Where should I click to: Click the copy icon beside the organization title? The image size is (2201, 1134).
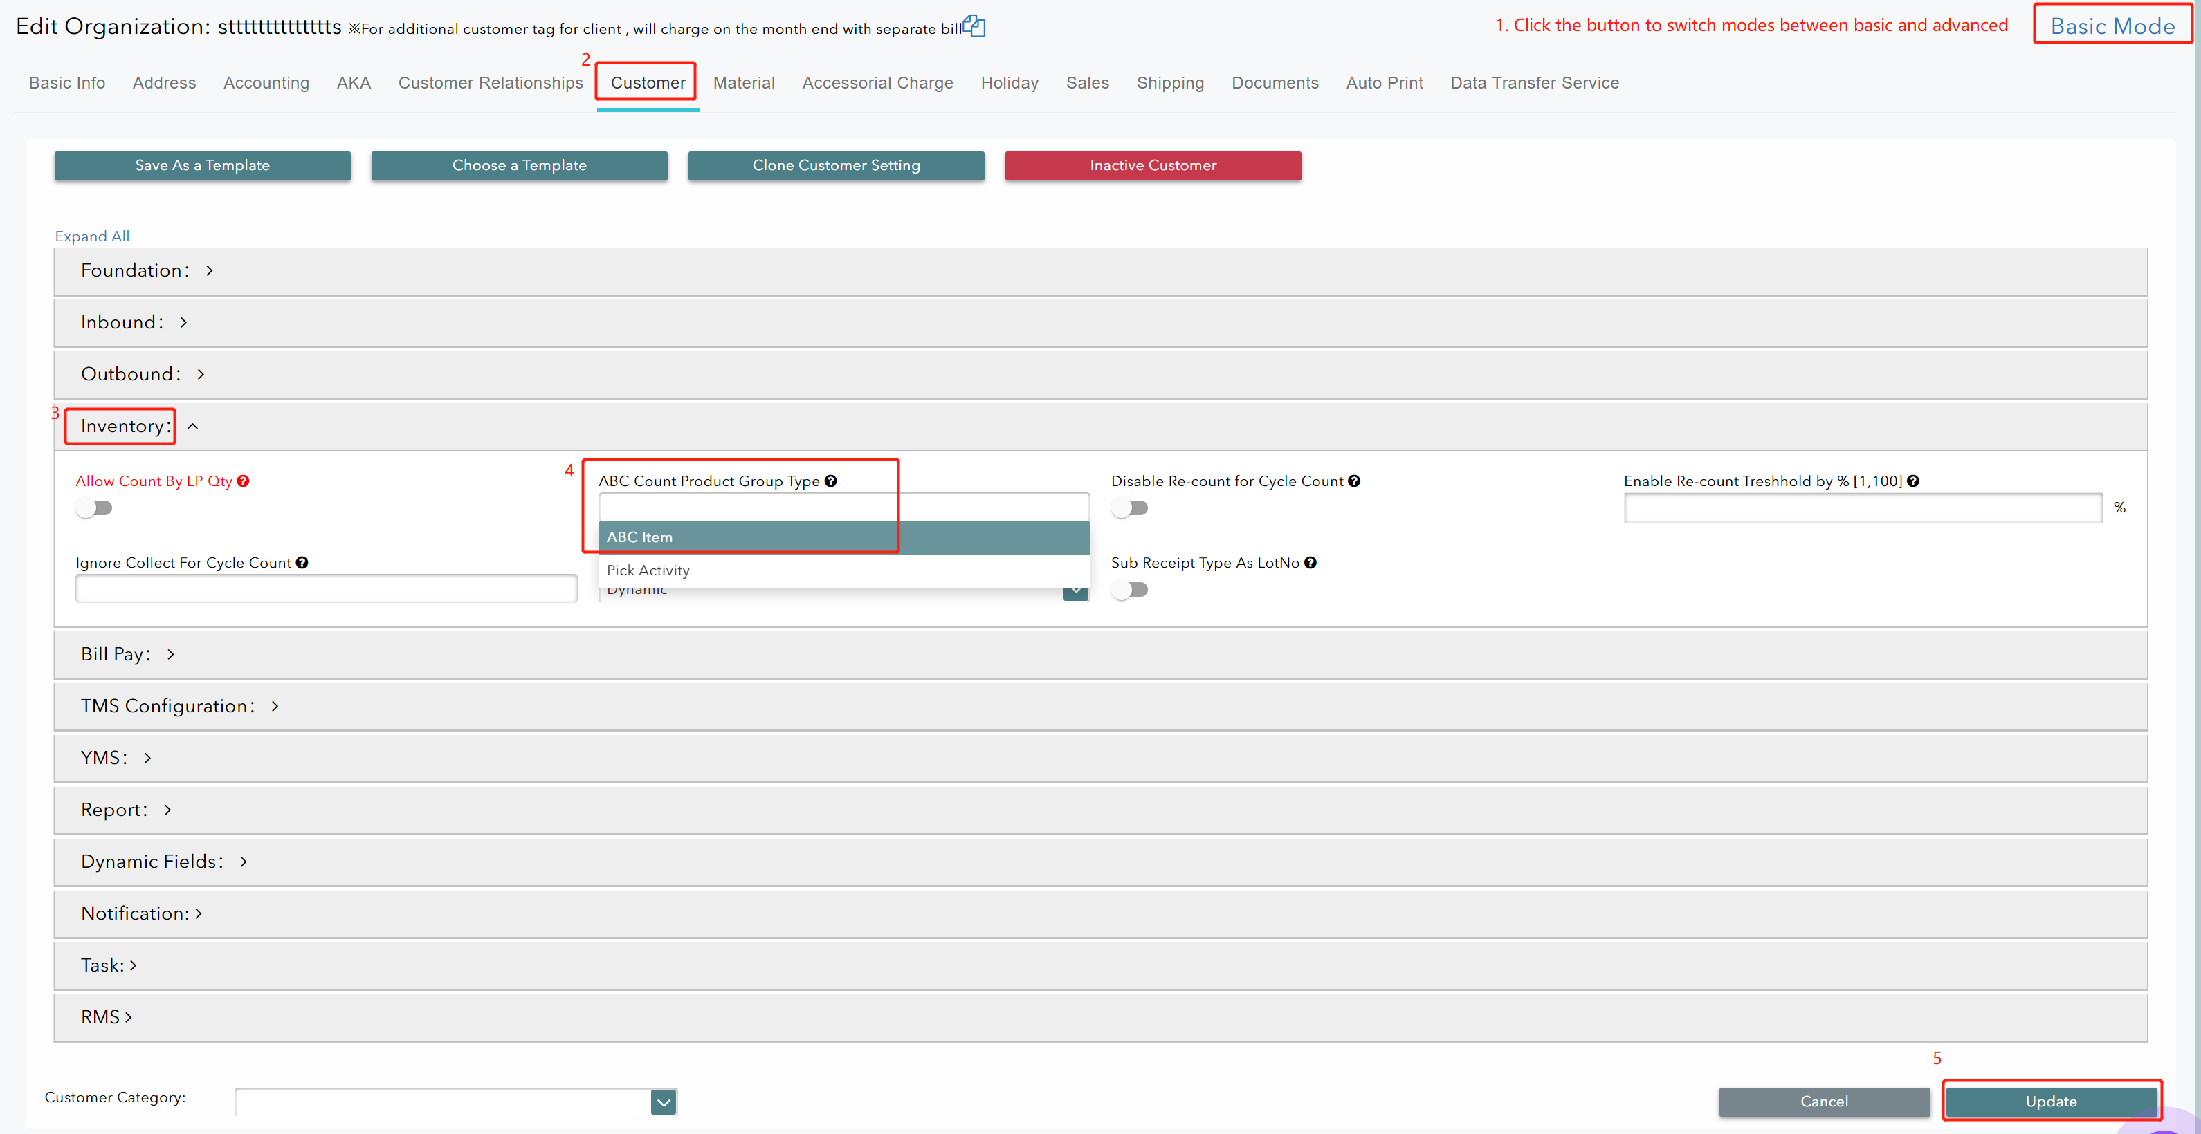(x=975, y=26)
